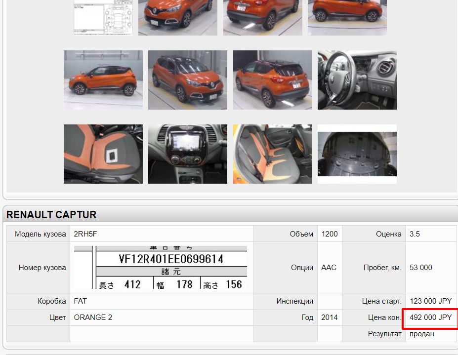
Task: Click the Результат label
Action: point(384,334)
